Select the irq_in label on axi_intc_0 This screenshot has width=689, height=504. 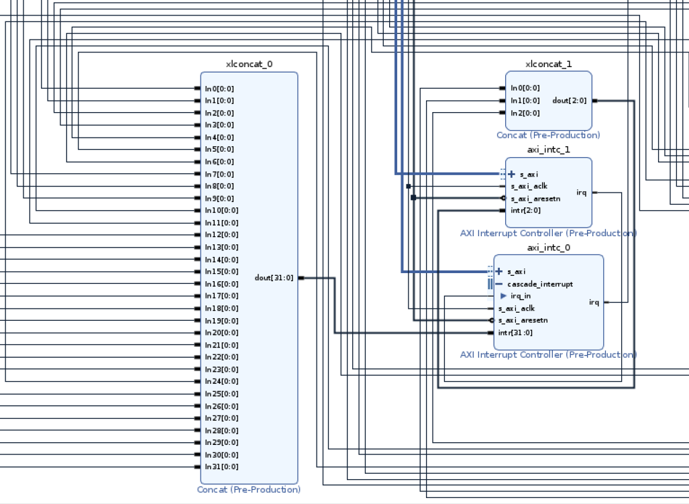coord(521,296)
